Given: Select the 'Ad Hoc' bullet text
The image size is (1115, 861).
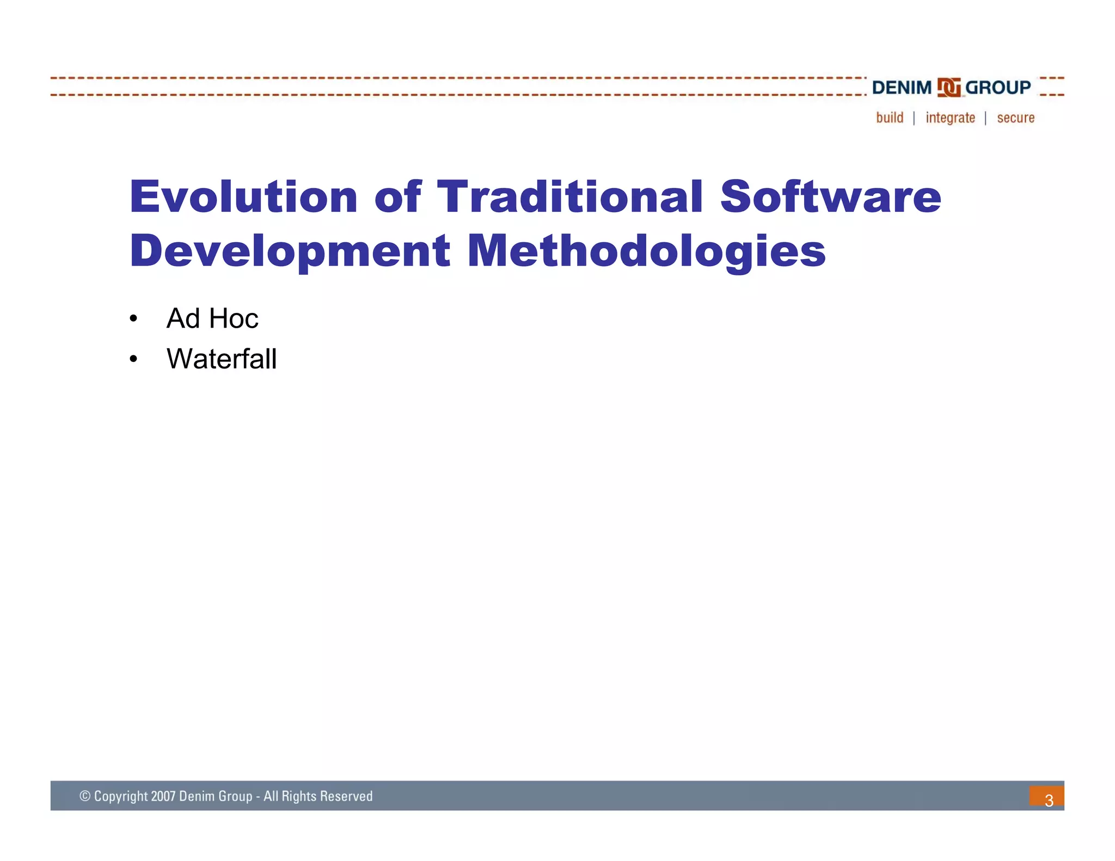Looking at the screenshot, I should click(212, 318).
